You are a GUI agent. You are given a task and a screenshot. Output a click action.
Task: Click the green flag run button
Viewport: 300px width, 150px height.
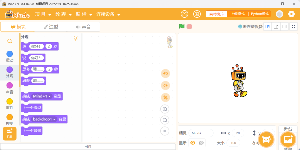(x=182, y=26)
